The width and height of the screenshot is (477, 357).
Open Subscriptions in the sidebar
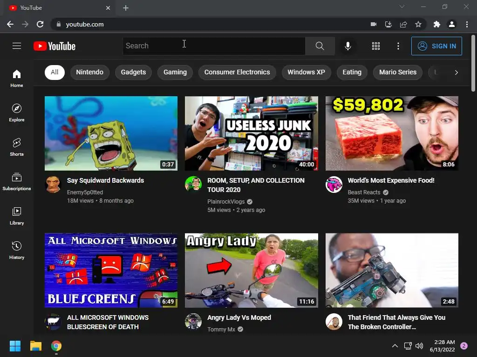[17, 182]
